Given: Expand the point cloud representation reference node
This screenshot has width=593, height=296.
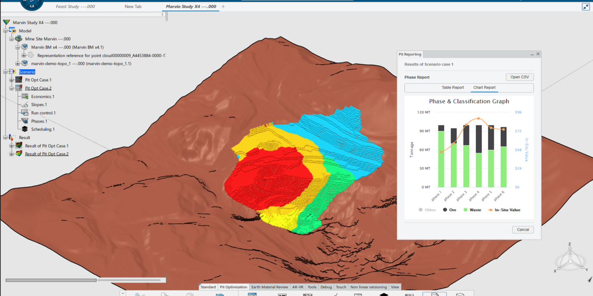Looking at the screenshot, I should (x=23, y=55).
